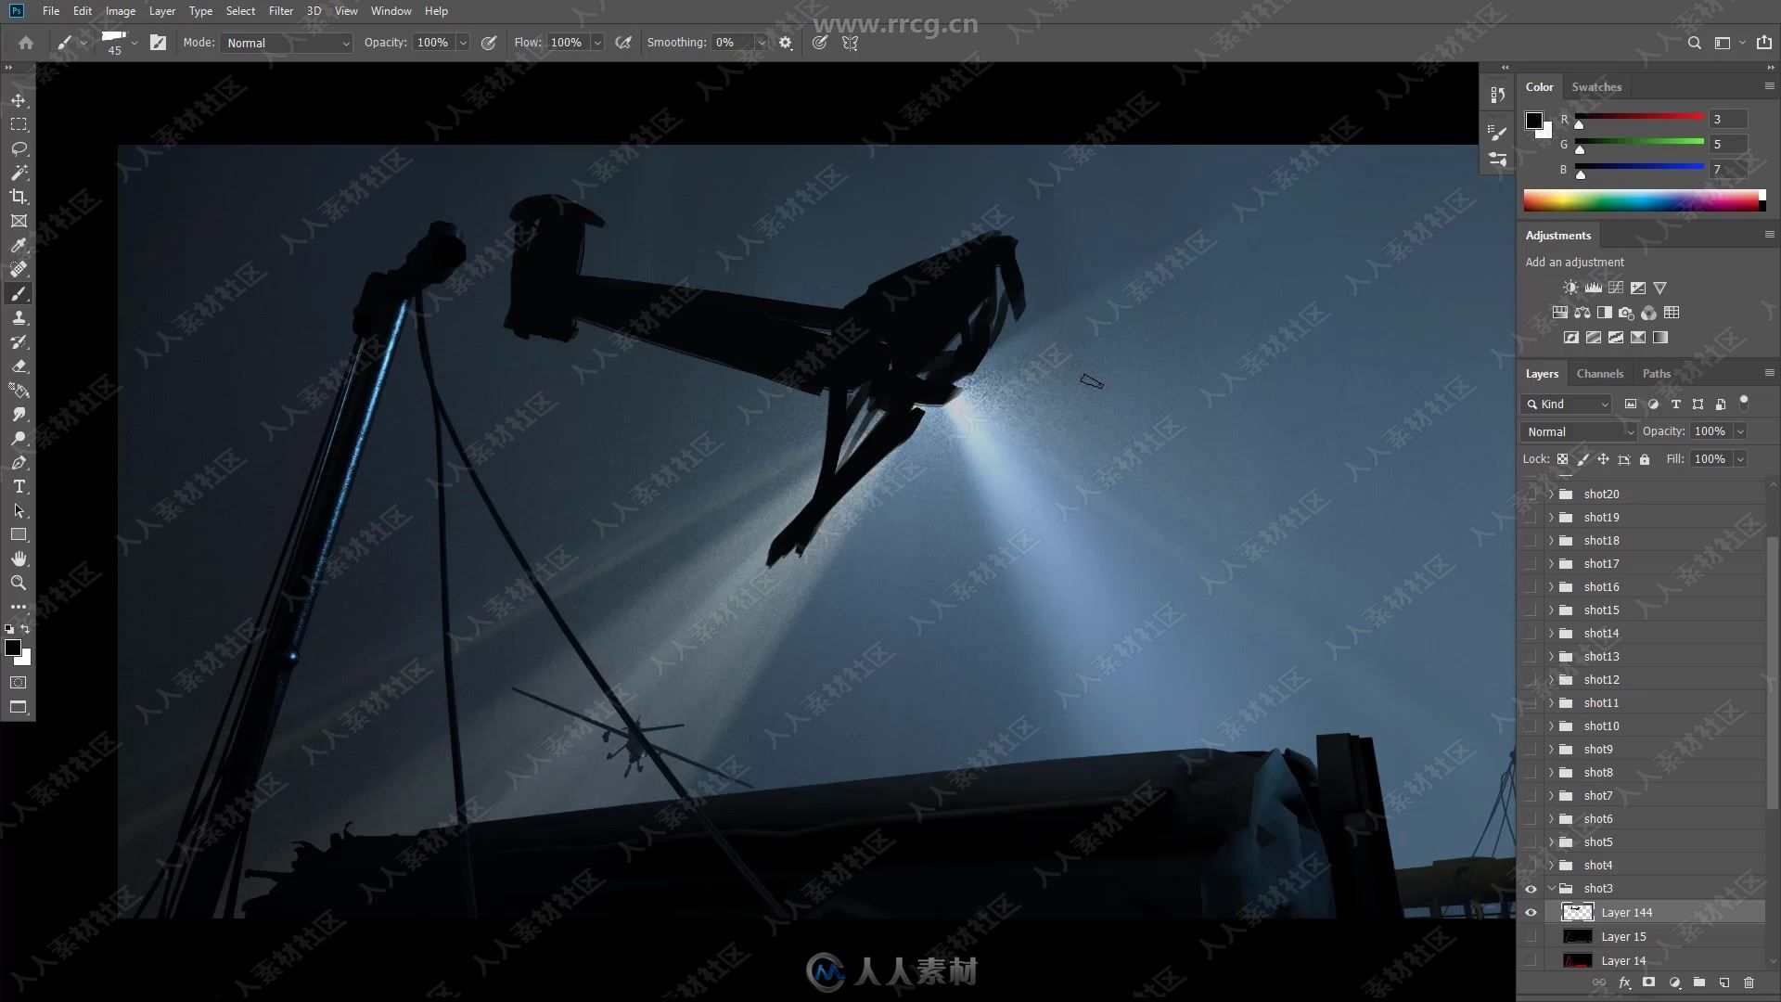Toggle visibility of shot3 layer
This screenshot has height=1002, width=1781.
(x=1531, y=888)
